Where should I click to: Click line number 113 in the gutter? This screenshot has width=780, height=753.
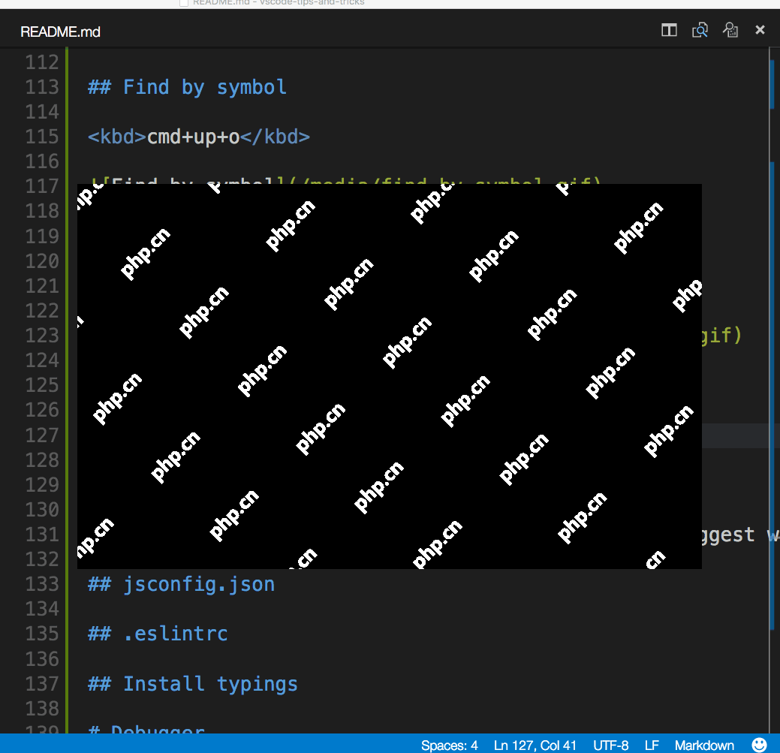point(42,87)
